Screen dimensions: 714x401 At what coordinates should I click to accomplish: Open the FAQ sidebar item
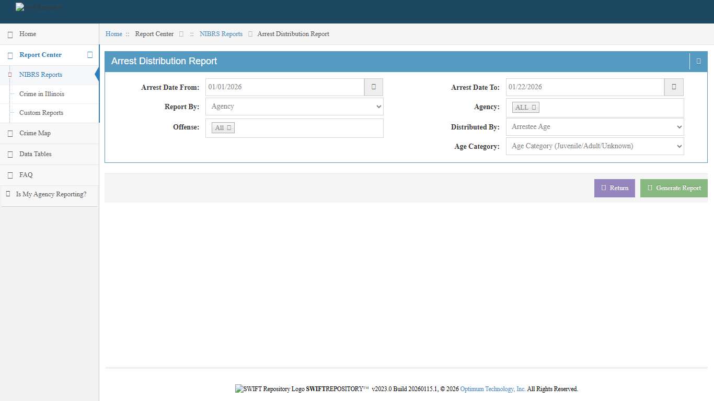click(x=26, y=175)
